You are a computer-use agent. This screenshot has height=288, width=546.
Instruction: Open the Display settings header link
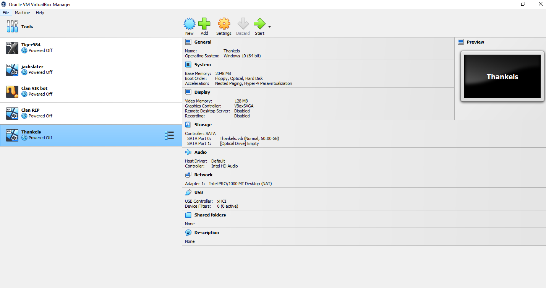click(x=202, y=92)
